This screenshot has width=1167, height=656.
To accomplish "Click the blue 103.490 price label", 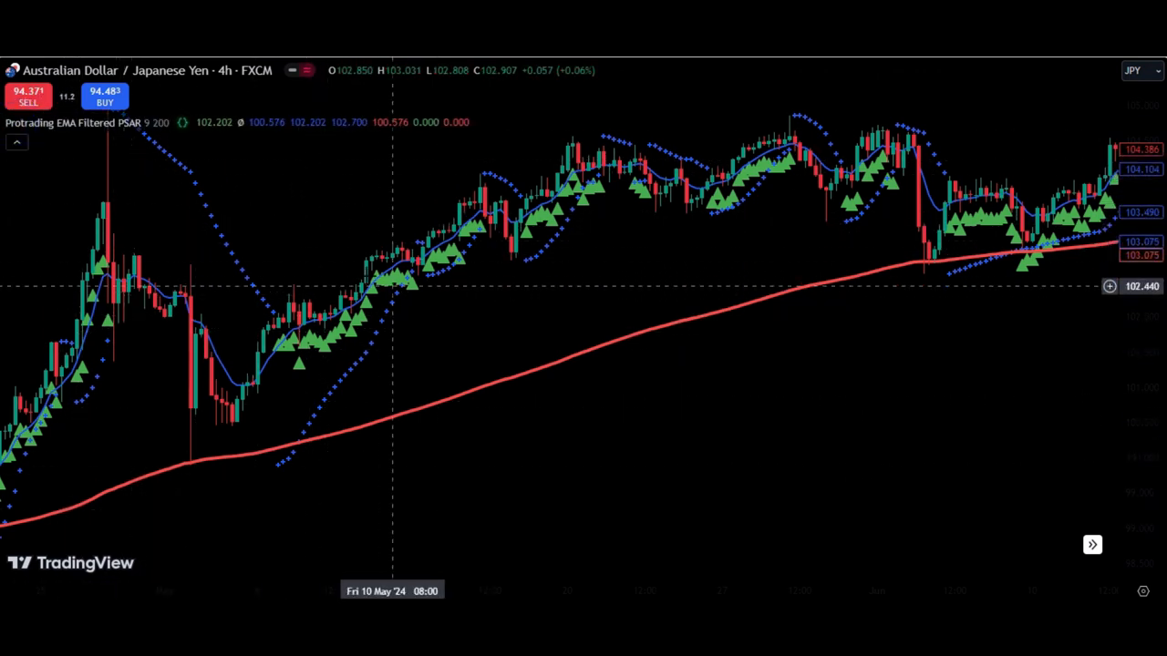I will pyautogui.click(x=1141, y=212).
